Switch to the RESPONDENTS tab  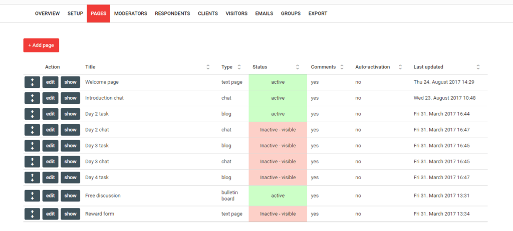click(172, 13)
